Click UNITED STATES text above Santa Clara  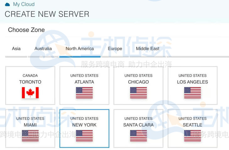pos(138,118)
